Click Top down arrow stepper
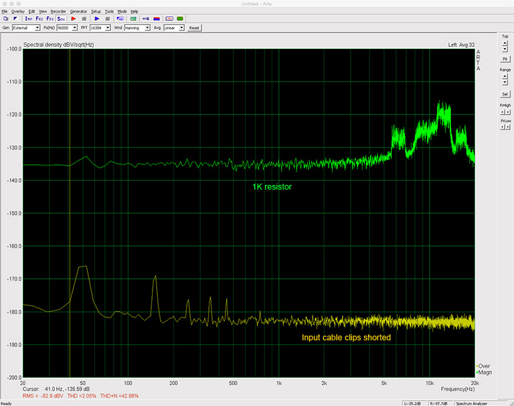This screenshot has width=514, height=406. (505, 49)
